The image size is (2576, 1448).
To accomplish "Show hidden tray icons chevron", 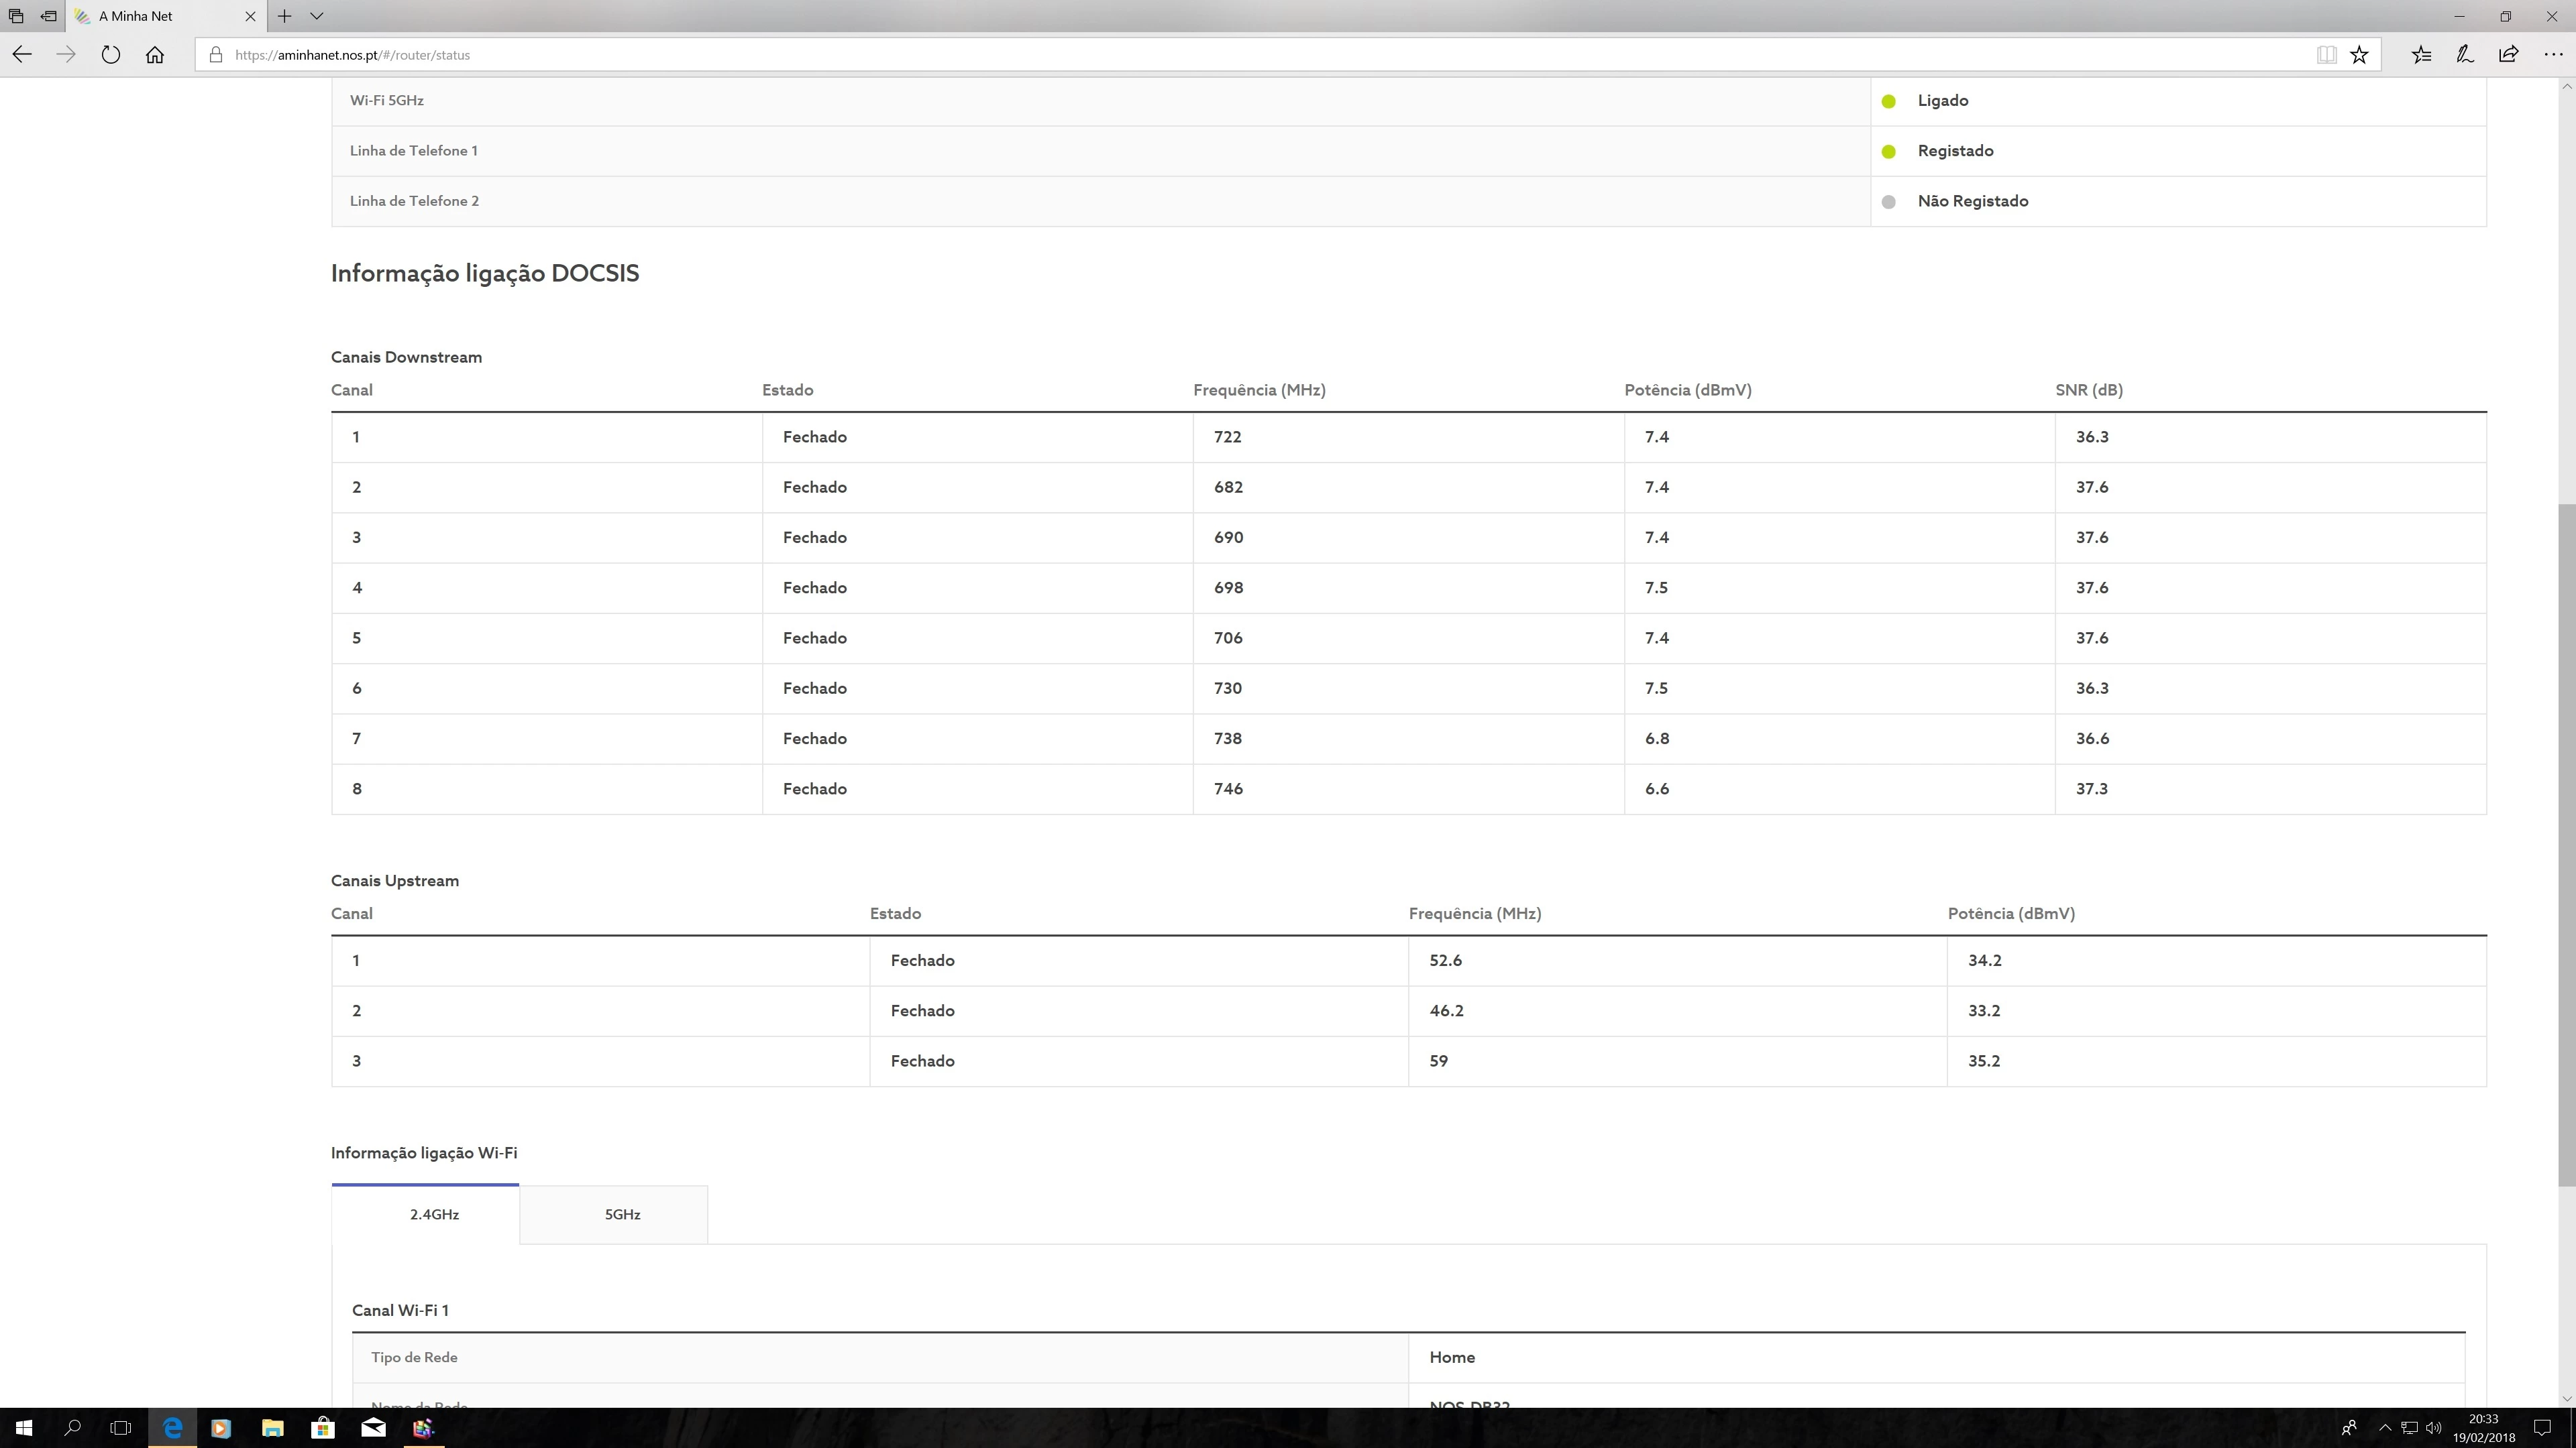I will 2384,1428.
